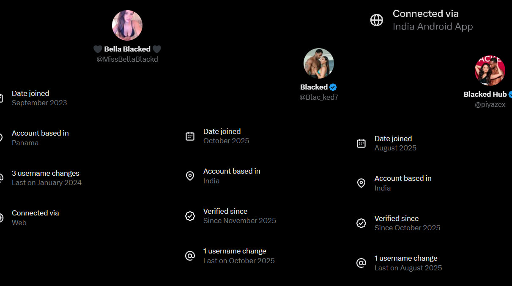Open the Blacked Hub profile picture
Image resolution: width=512 pixels, height=286 pixels.
click(490, 71)
